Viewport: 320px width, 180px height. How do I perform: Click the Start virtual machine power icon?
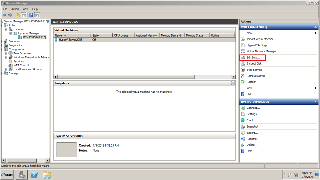(242, 120)
